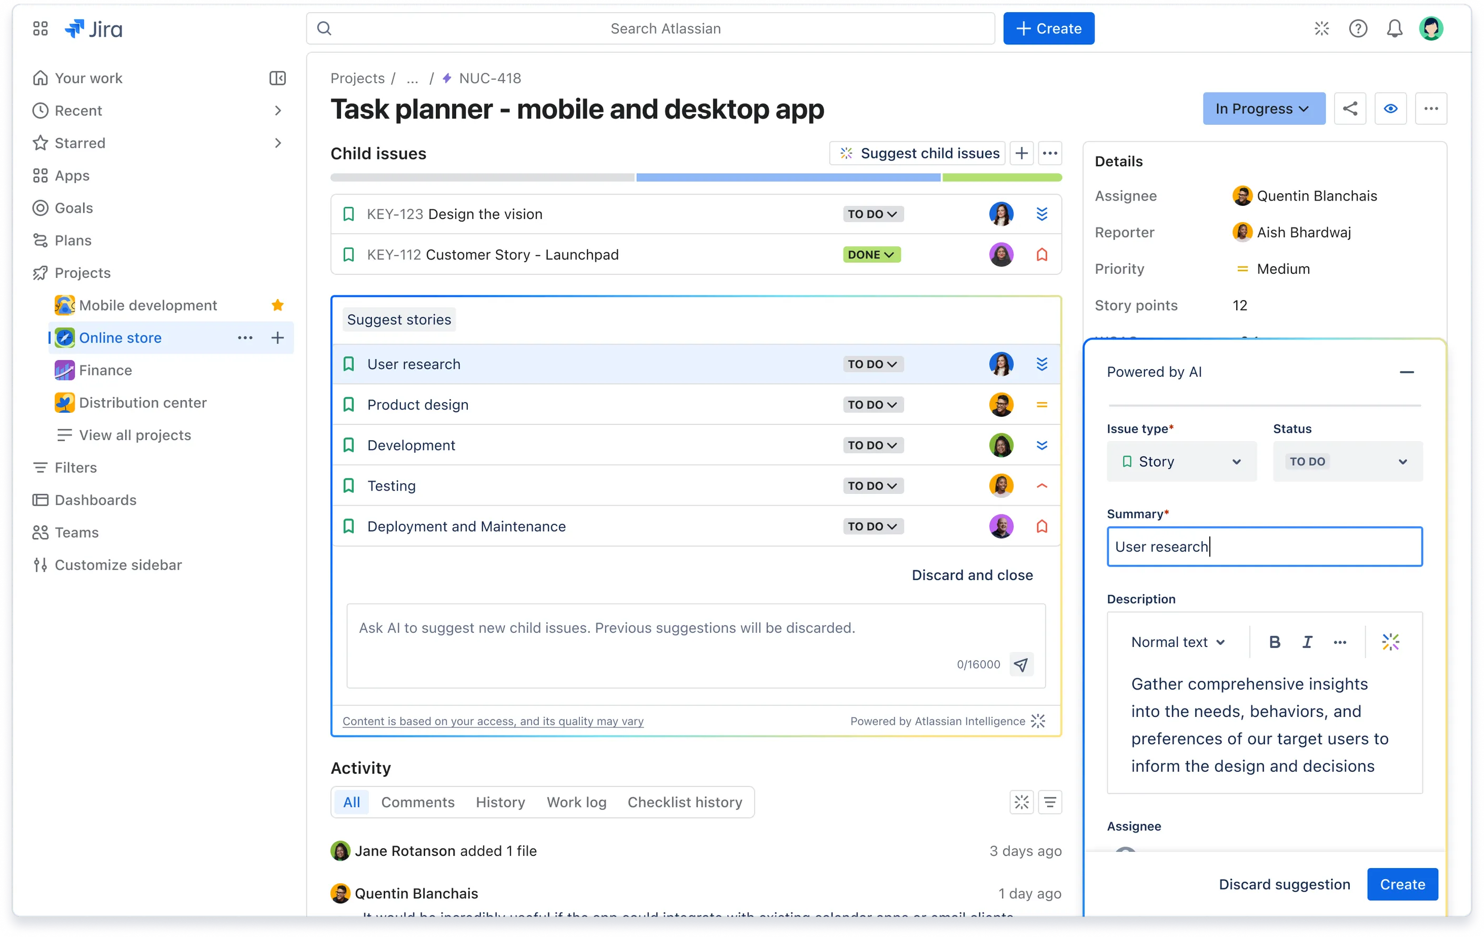Viewport: 1484px width, 937px height.
Task: Click the Discard suggestion button
Action: pos(1285,884)
